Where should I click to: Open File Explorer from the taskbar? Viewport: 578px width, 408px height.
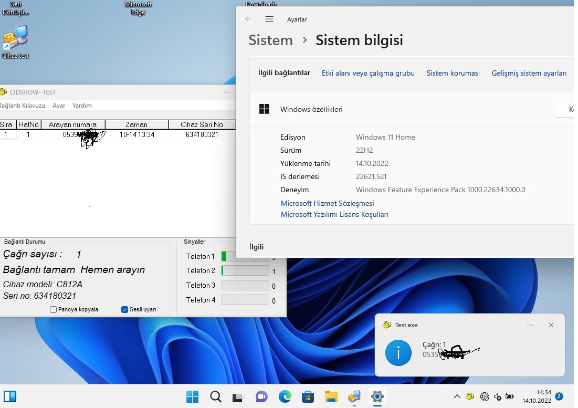[x=331, y=396]
